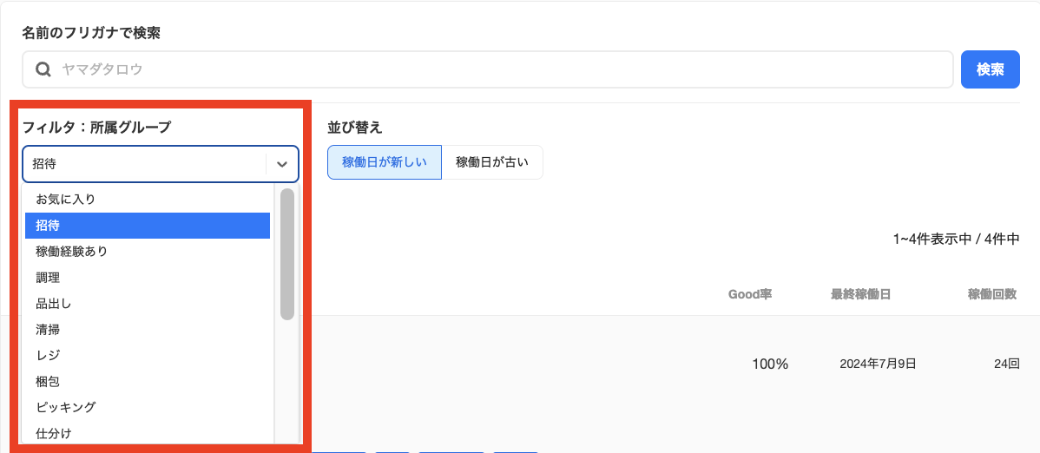Click the 並び替え label

coord(355,128)
